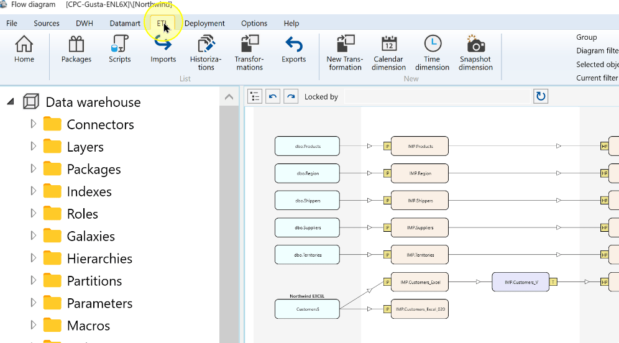
Task: Expand the Packages folder in tree
Action: [33, 168]
